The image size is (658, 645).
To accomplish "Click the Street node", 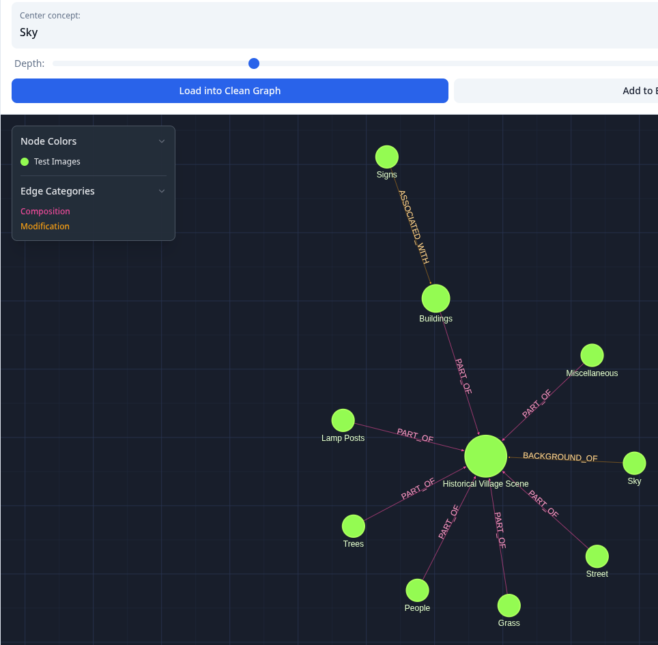I will (597, 556).
